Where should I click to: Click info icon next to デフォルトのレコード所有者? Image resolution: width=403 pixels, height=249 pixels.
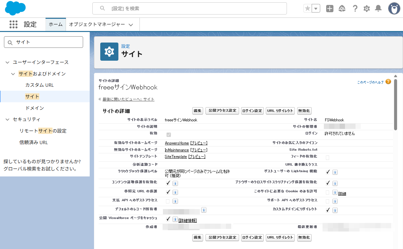click(204, 210)
